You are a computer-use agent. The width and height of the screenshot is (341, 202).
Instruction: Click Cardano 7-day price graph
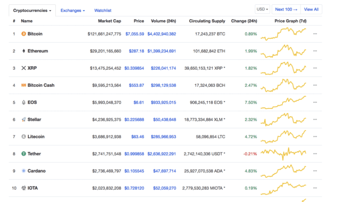point(283,171)
